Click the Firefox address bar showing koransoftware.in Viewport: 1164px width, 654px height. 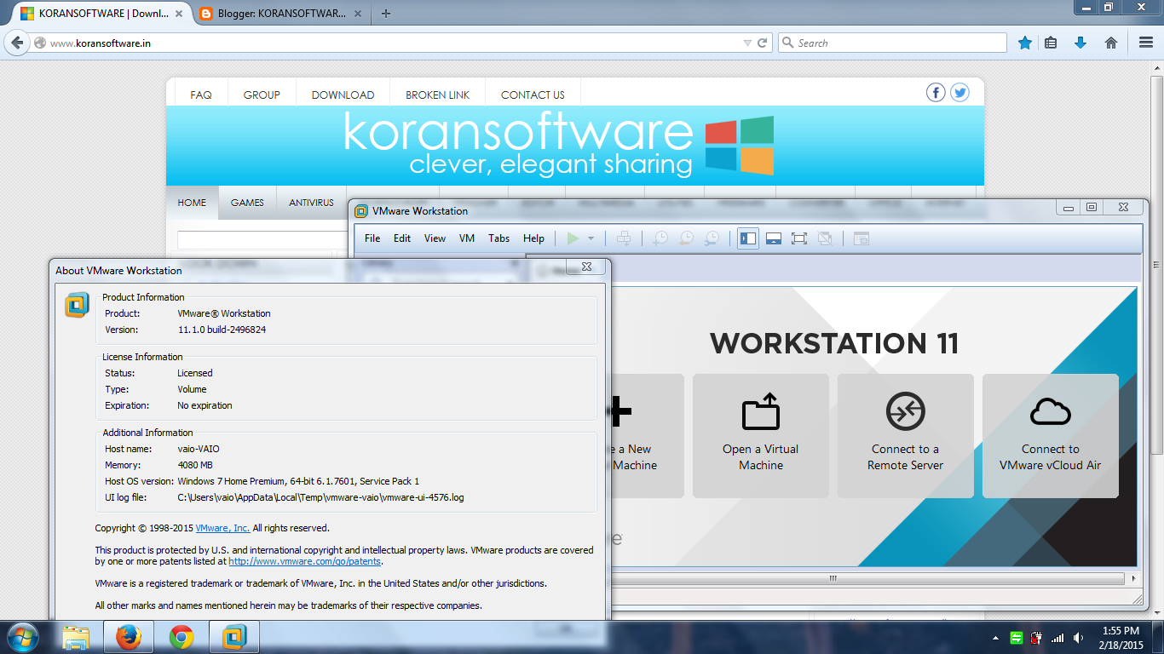[400, 43]
